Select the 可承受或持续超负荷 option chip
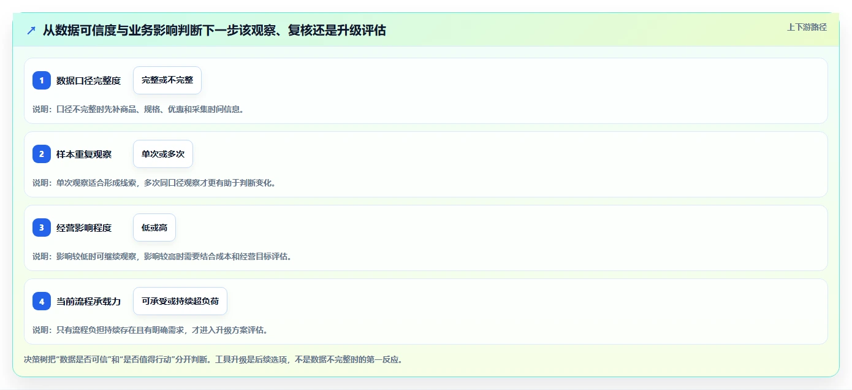Image resolution: width=852 pixels, height=390 pixels. 180,301
